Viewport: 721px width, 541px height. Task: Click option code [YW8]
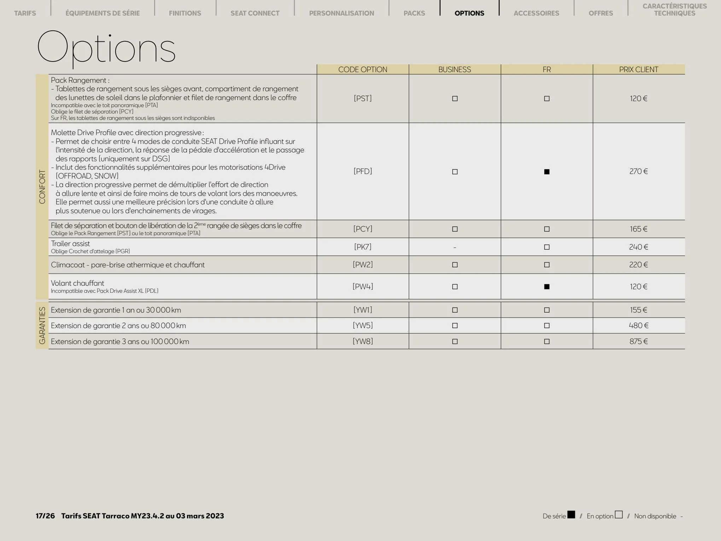point(363,341)
